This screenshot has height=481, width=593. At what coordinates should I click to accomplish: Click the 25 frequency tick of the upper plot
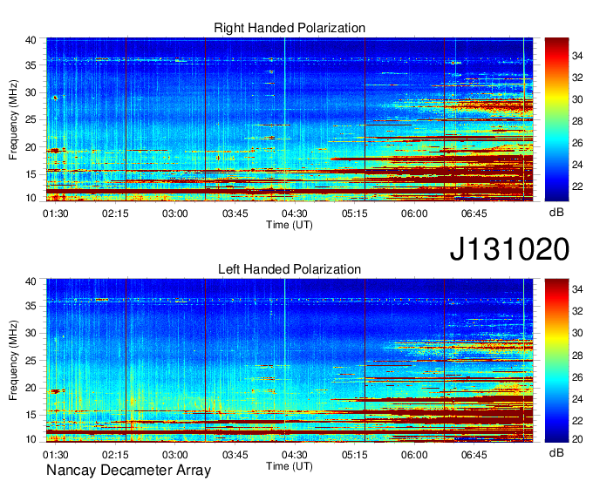tap(31, 119)
